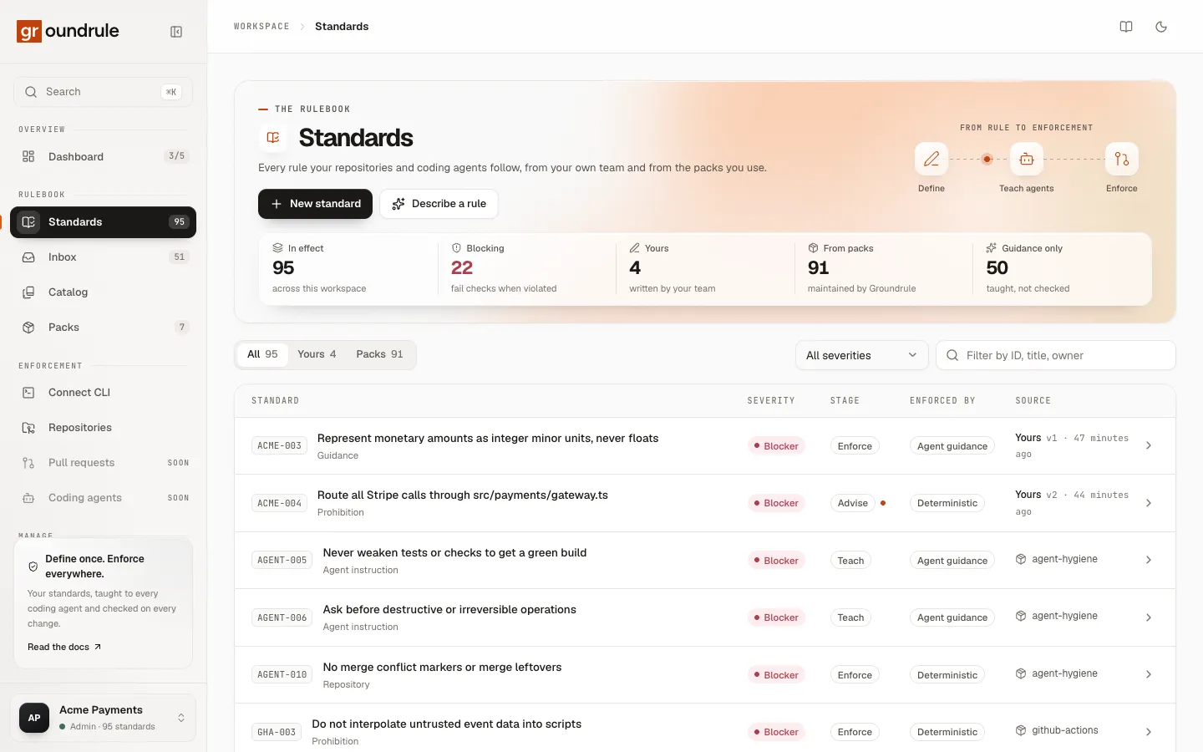The width and height of the screenshot is (1203, 752).
Task: Click the pencil icon next to Yours stat
Action: click(634, 248)
